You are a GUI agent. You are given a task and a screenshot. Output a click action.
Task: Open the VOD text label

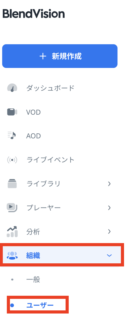point(33,112)
